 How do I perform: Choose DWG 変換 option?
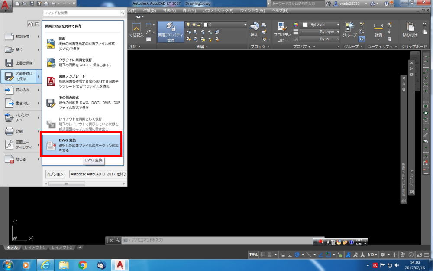(82, 145)
